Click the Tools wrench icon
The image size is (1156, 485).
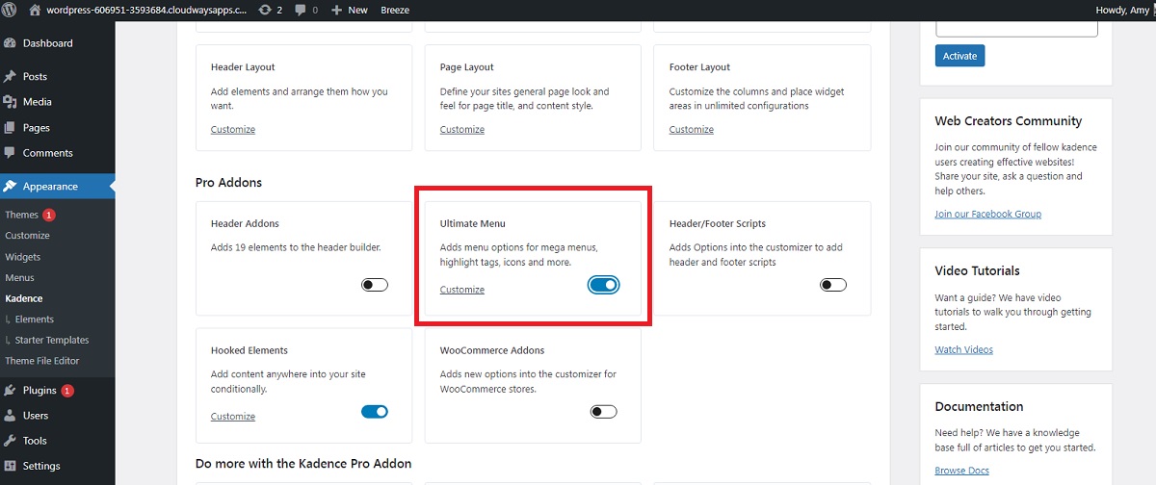[10, 441]
